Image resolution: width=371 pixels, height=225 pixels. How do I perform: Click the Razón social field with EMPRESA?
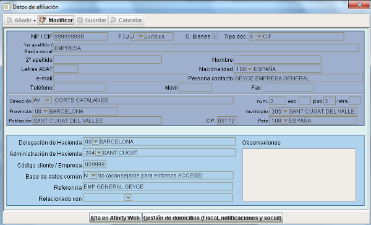pos(206,48)
